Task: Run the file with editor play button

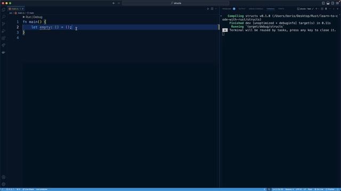Action: (208, 9)
